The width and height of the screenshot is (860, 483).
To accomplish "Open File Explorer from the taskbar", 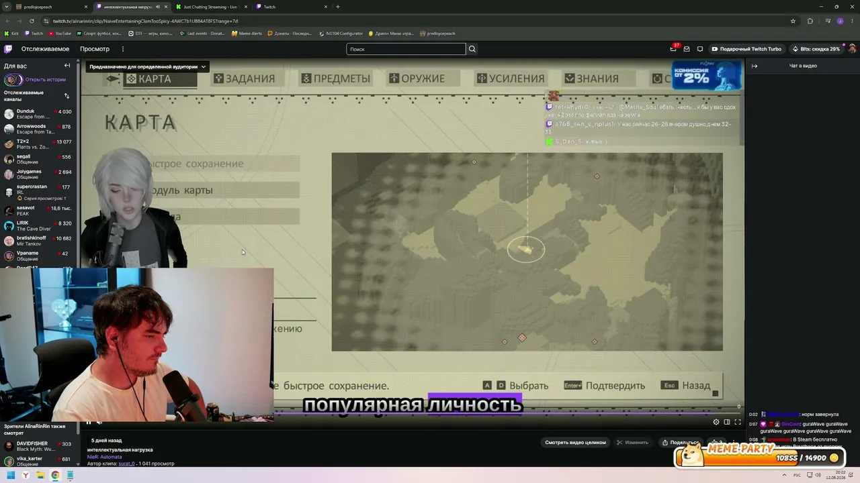I will coord(40,476).
